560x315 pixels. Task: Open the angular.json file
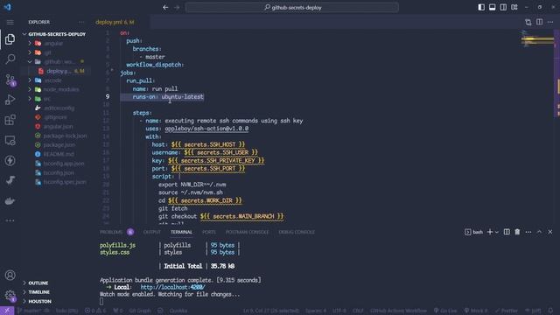pos(58,127)
